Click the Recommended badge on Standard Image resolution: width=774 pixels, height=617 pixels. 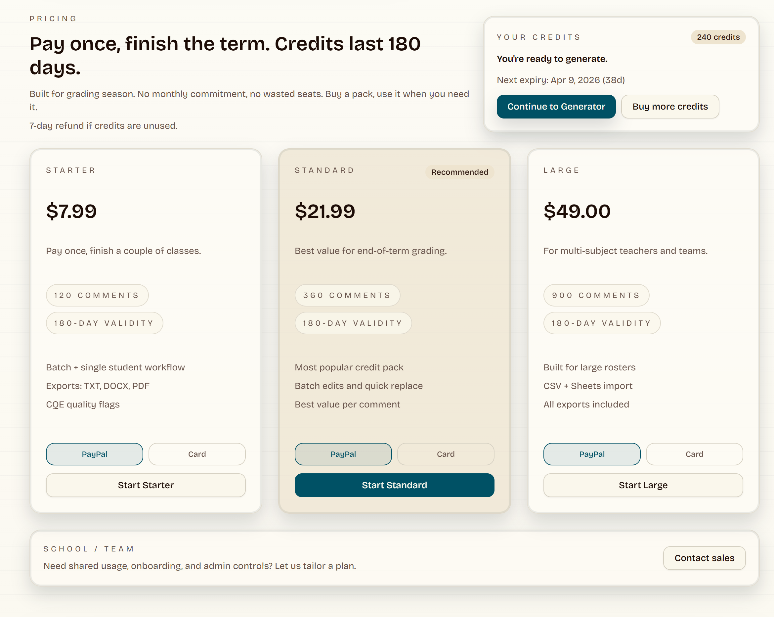tap(459, 172)
